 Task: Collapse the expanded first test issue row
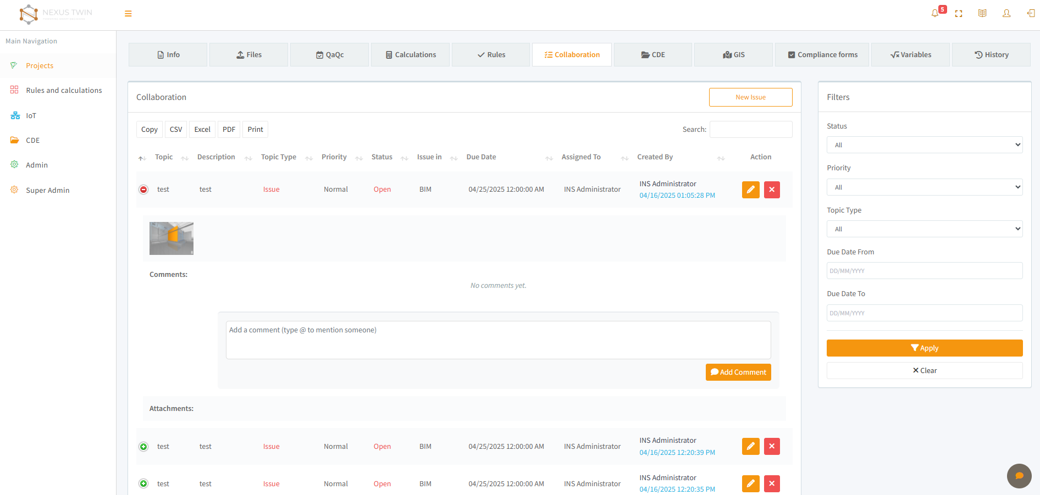[x=143, y=190]
